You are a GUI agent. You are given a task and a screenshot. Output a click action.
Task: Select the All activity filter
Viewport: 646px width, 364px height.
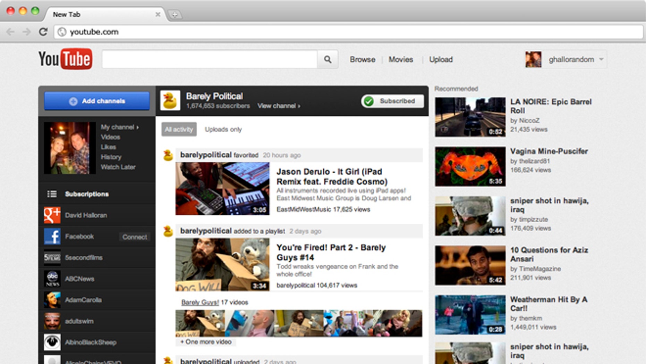(x=179, y=129)
